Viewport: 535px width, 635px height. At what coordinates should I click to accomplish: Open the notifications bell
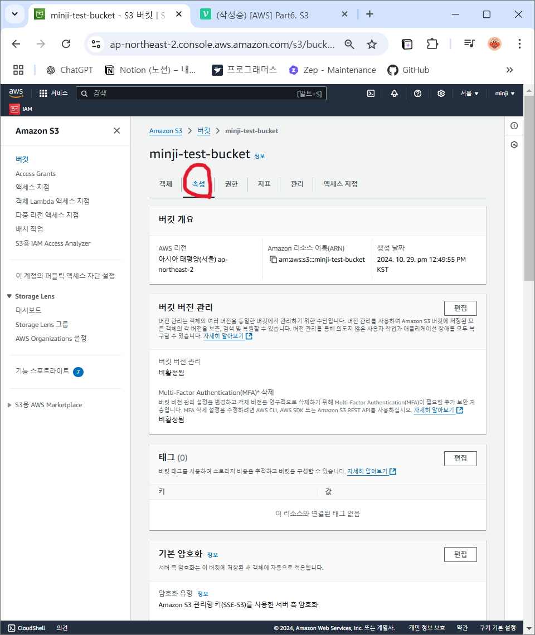394,94
